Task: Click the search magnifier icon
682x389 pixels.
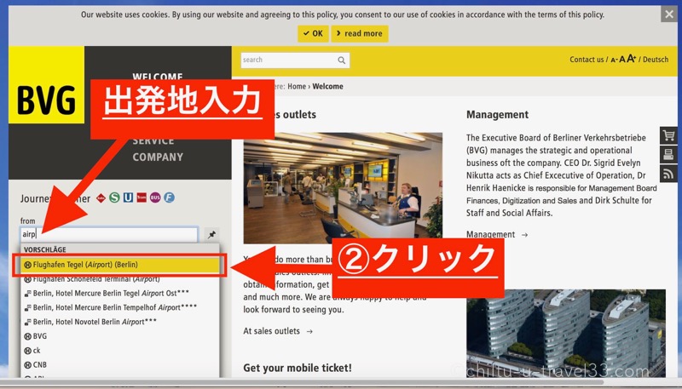Action: coord(342,60)
